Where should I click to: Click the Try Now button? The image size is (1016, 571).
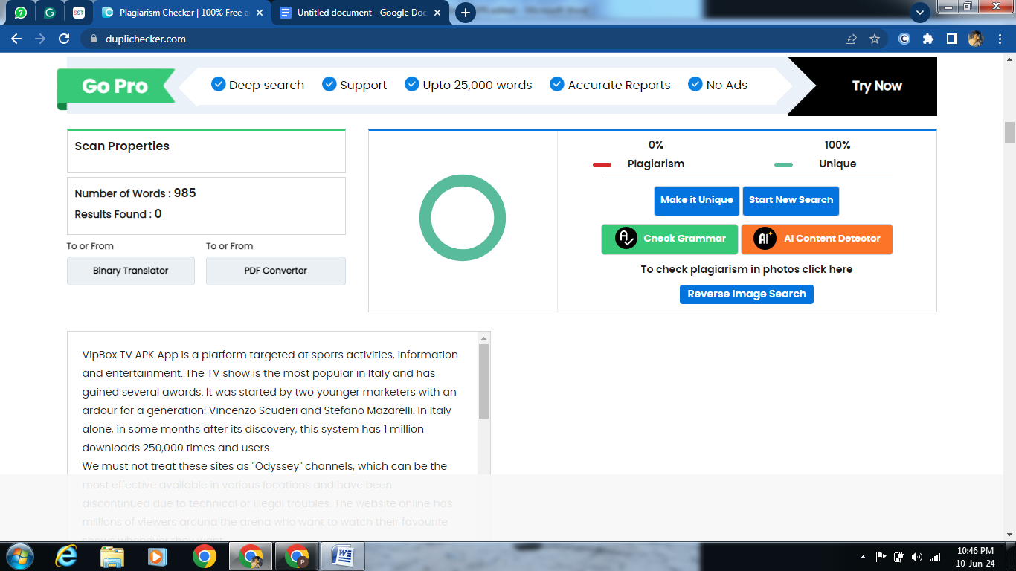(x=877, y=86)
